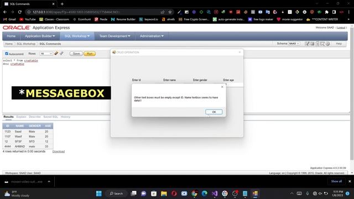Open the weather widget on the taskbar
The width and height of the screenshot is (354, 199).
point(17,193)
